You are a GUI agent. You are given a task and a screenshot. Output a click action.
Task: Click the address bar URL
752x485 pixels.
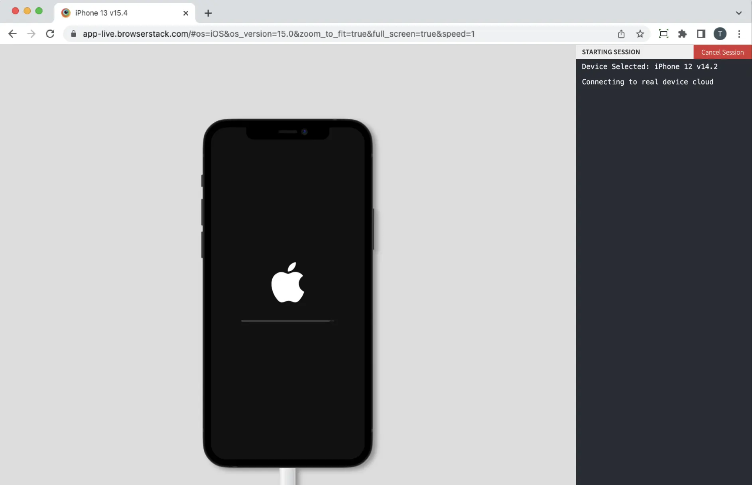click(x=278, y=34)
